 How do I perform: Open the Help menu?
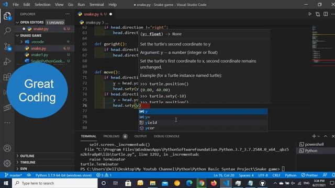tap(113, 5)
